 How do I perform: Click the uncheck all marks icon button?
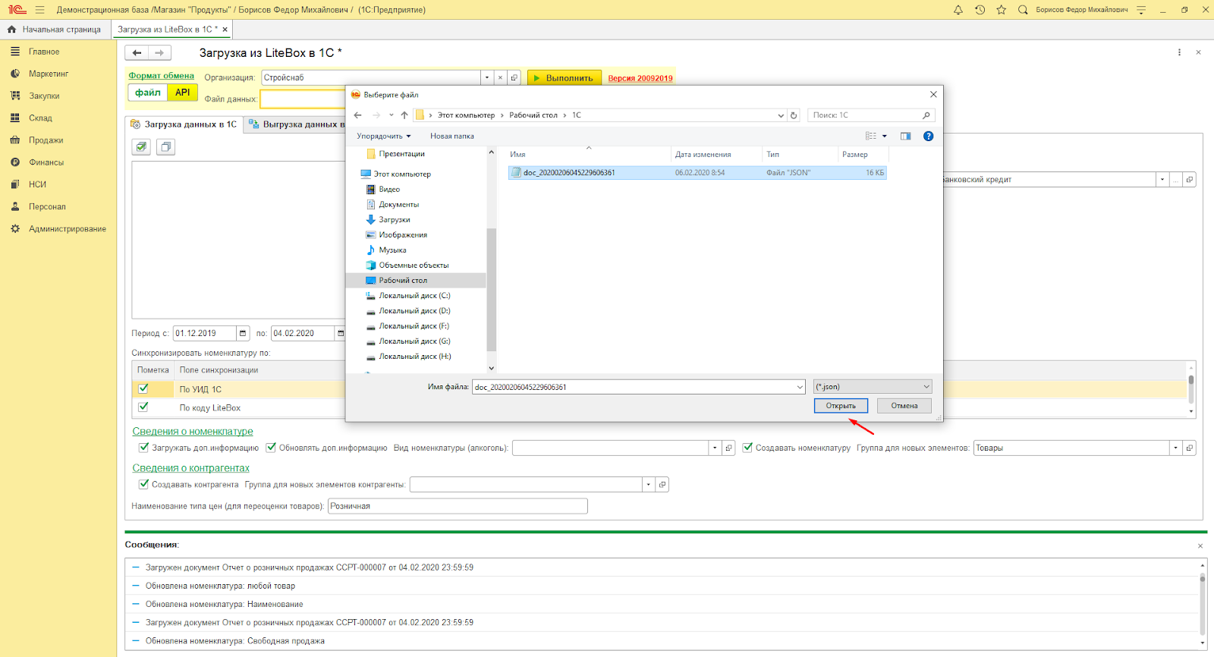[165, 147]
